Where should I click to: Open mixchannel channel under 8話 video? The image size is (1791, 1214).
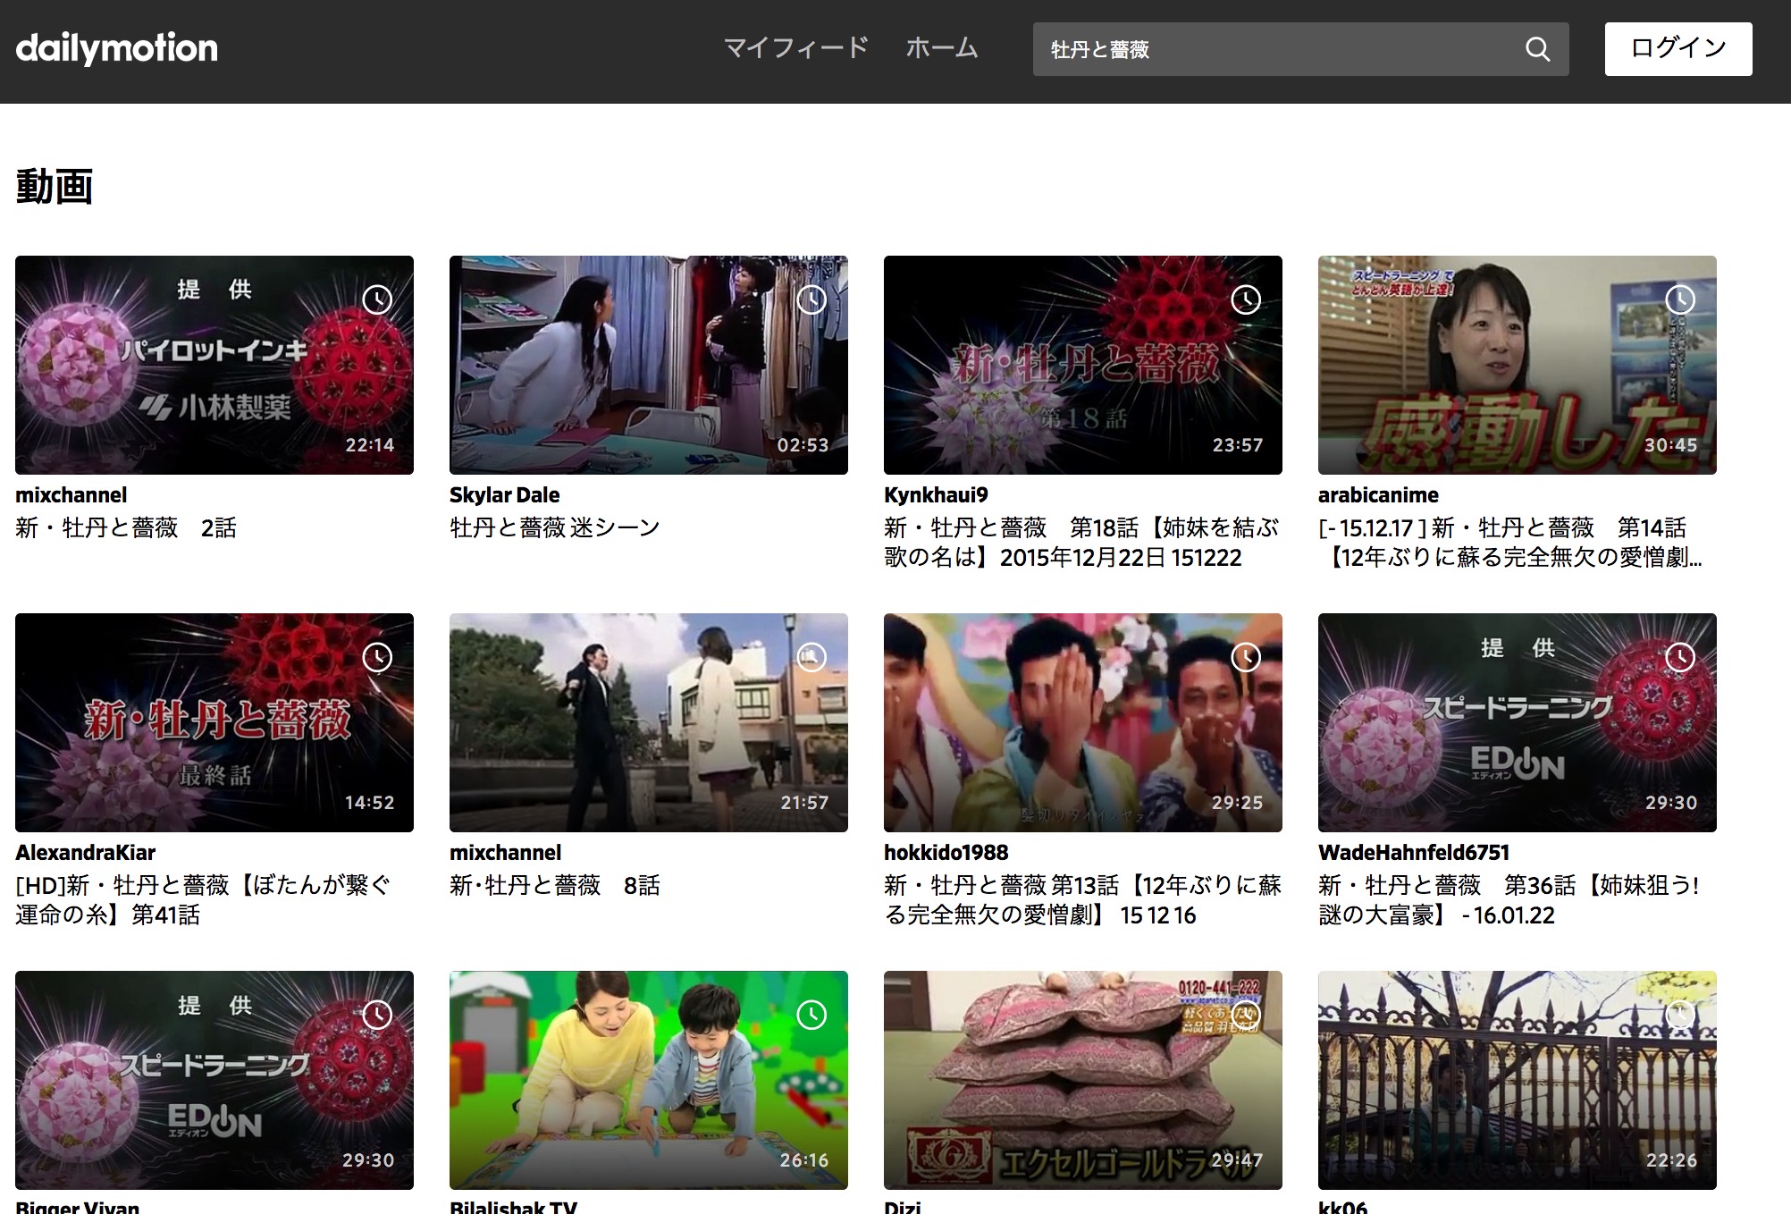(x=506, y=853)
